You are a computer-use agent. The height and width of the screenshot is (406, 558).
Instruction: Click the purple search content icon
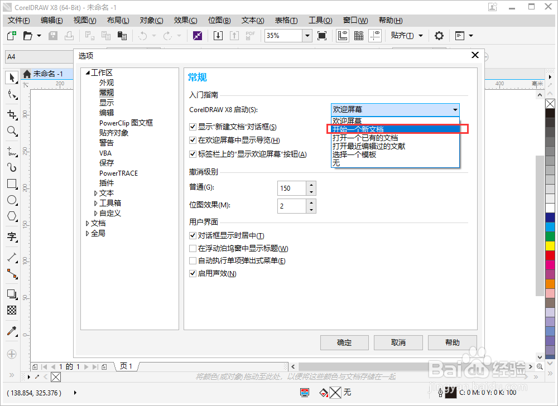(x=197, y=36)
